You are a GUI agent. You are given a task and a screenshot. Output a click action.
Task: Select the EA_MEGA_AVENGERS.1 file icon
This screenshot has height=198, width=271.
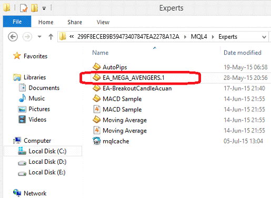96,77
